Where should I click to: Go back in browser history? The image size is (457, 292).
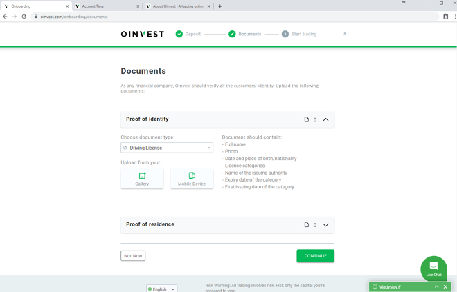pyautogui.click(x=5, y=17)
